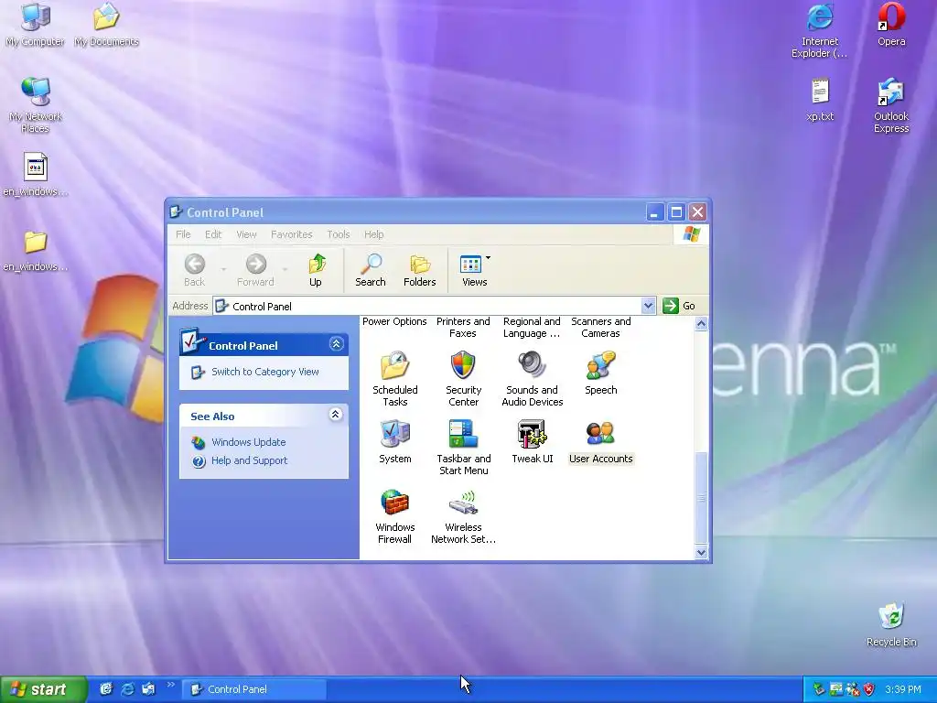Select the Outlook Express desktop shortcut

[891, 105]
